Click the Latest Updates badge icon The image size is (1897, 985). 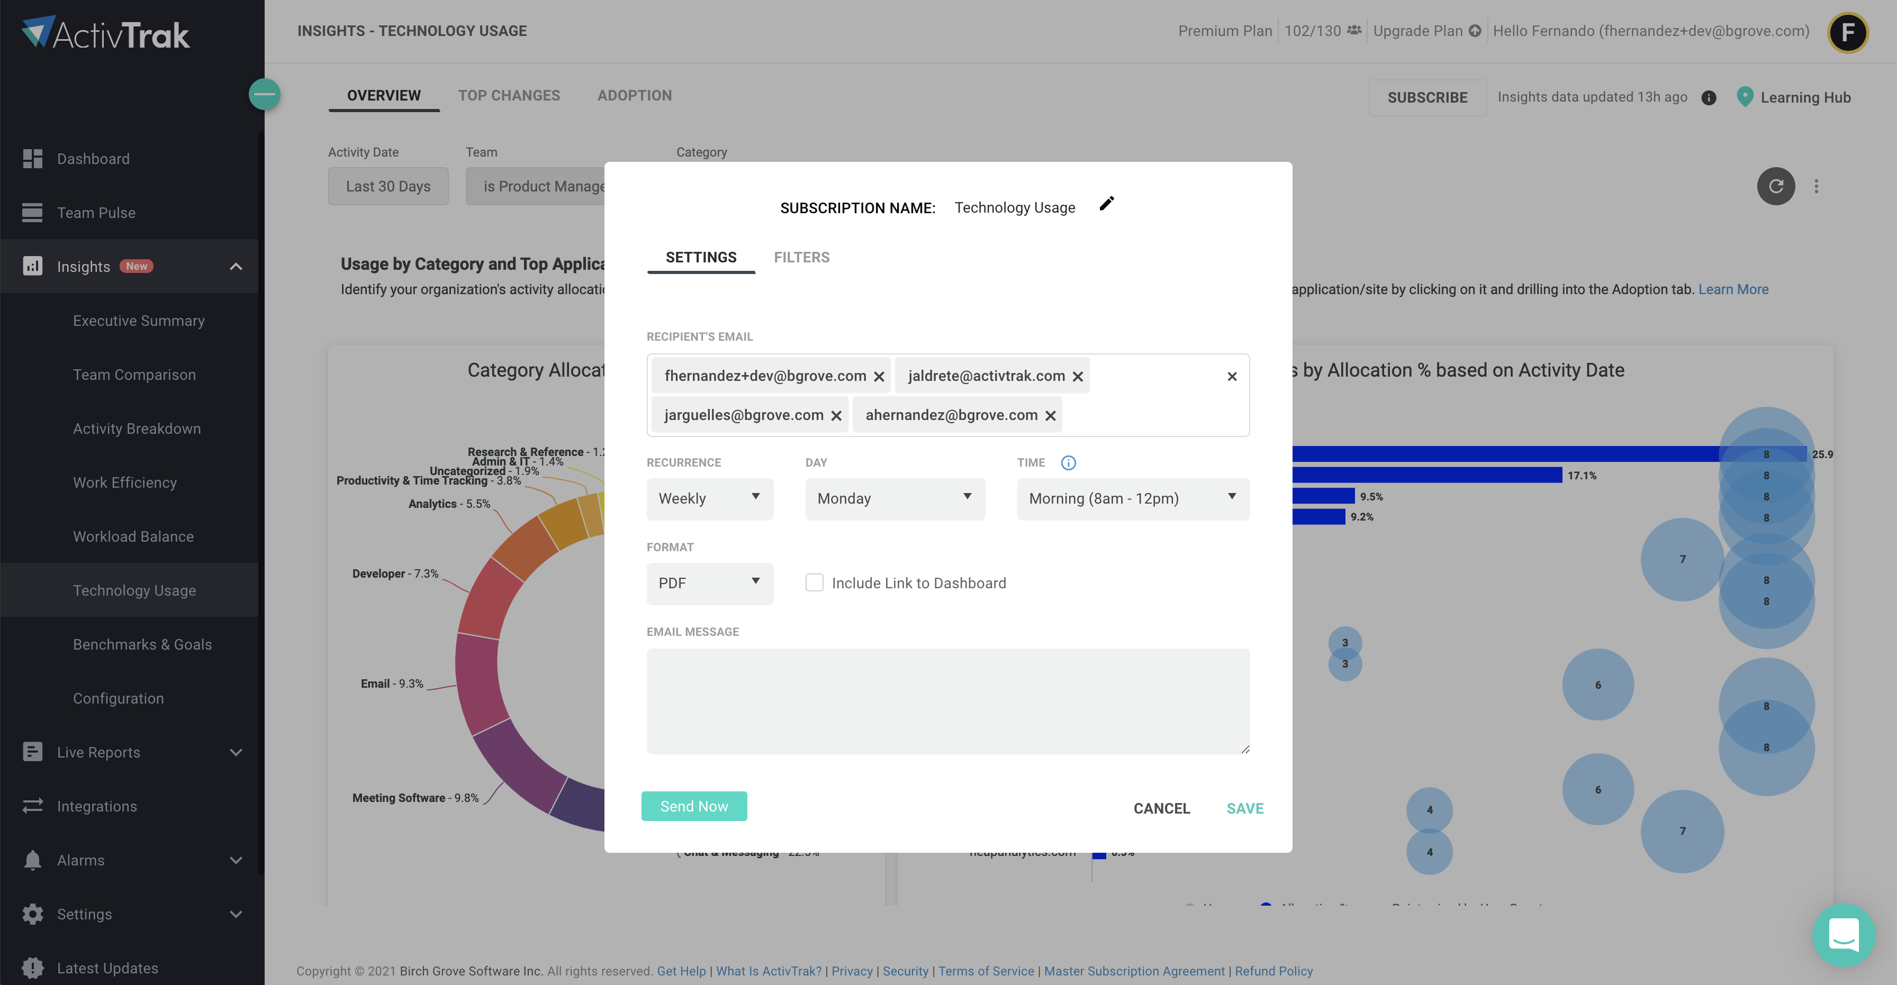coord(32,968)
